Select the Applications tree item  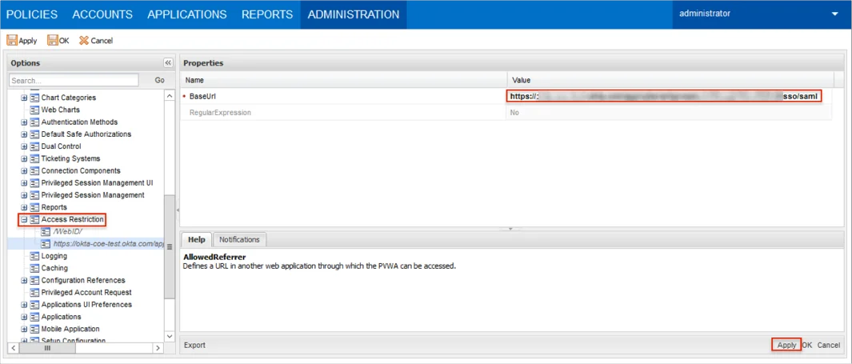[x=61, y=317]
